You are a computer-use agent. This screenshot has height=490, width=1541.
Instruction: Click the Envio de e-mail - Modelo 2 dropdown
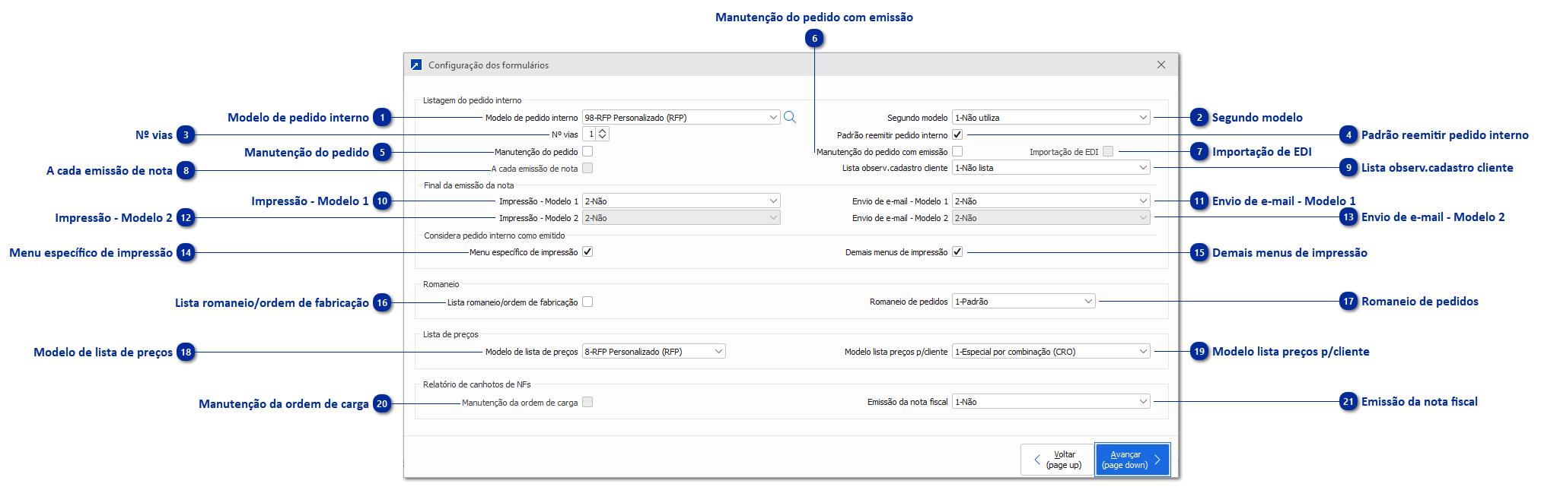click(x=1051, y=218)
